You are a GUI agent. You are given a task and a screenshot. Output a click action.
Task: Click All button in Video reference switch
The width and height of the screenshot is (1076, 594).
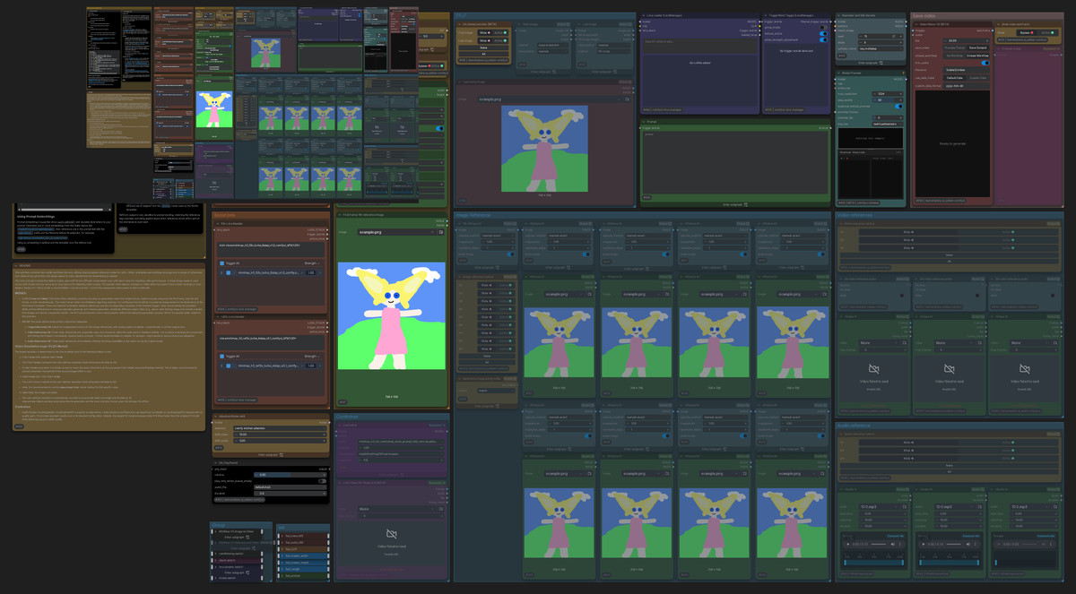coord(949,261)
